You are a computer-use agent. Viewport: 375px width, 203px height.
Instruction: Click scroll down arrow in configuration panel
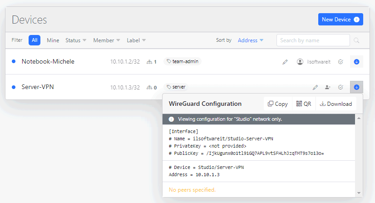click(x=359, y=193)
